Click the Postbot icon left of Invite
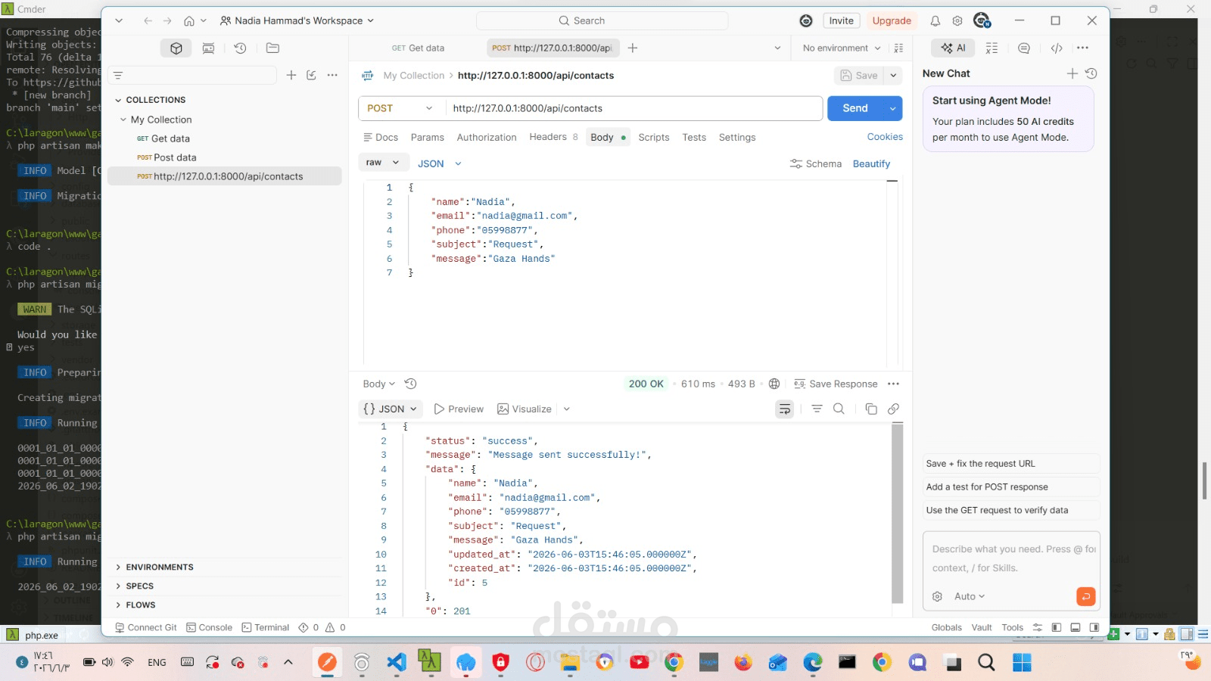The image size is (1211, 681). click(806, 21)
